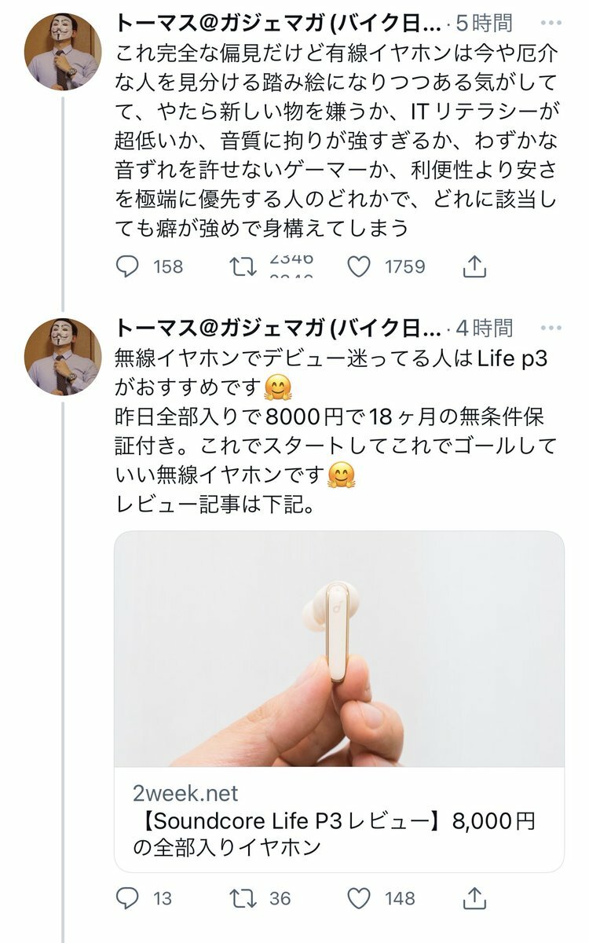Share the first tweet about wired earphones

pos(474,267)
